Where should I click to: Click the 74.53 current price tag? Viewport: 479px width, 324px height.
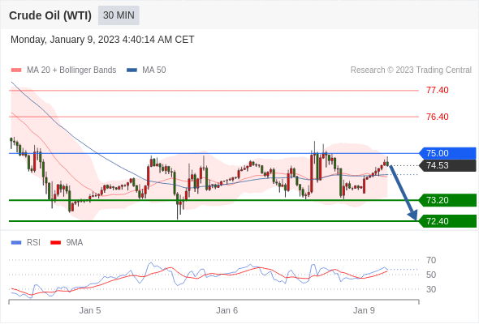click(447, 165)
